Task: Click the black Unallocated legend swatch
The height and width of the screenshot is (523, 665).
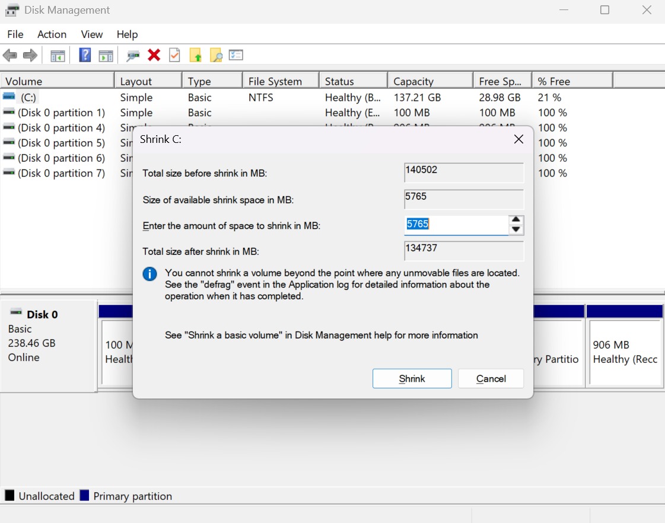Action: pyautogui.click(x=9, y=495)
